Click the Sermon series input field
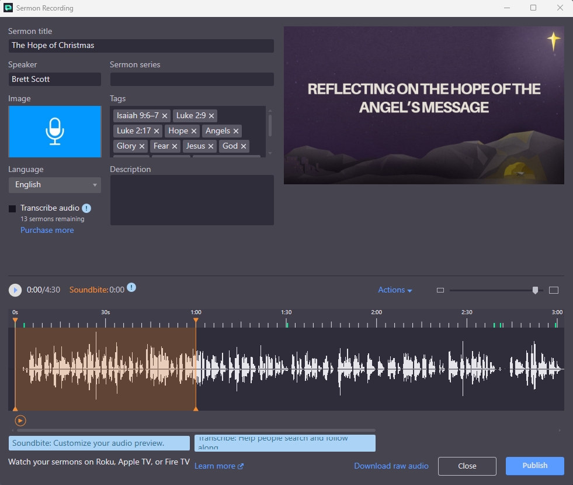Image resolution: width=573 pixels, height=485 pixels. pyautogui.click(x=192, y=80)
